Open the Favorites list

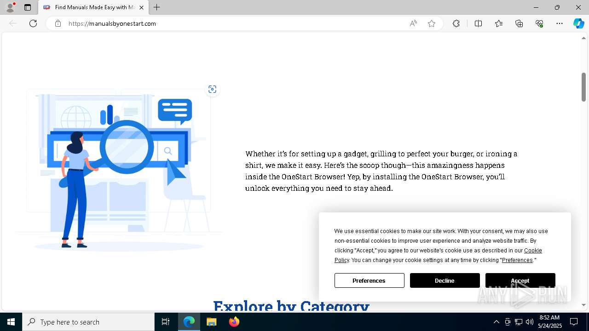point(499,23)
